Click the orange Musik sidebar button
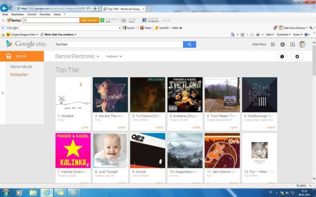Image resolution: width=316 pixels, height=197 pixels. [22, 56]
